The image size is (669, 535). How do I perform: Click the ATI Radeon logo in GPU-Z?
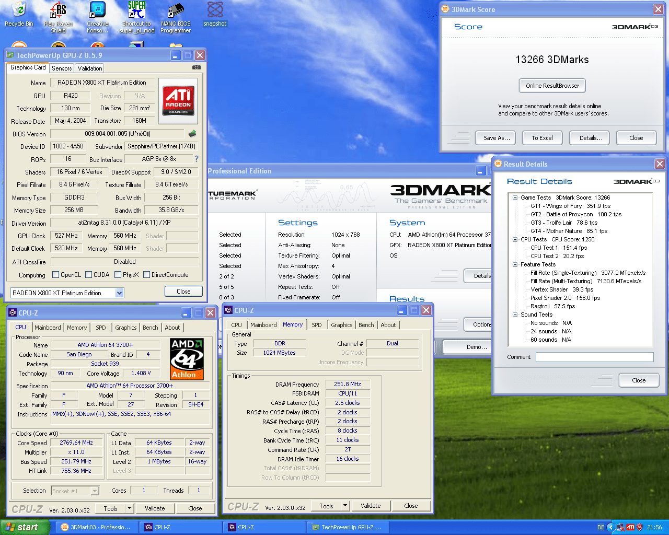pos(178,100)
